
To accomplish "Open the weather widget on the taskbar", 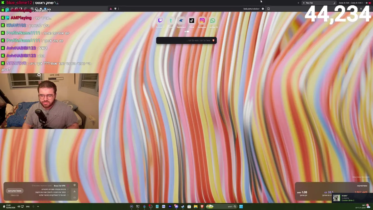I will tap(362, 206).
